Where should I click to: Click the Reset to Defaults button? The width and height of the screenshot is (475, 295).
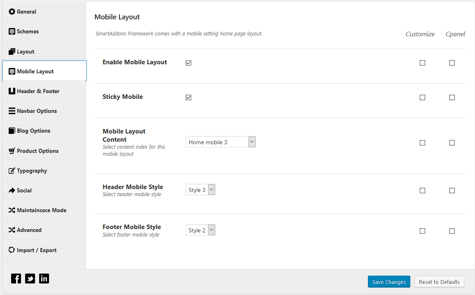point(439,282)
